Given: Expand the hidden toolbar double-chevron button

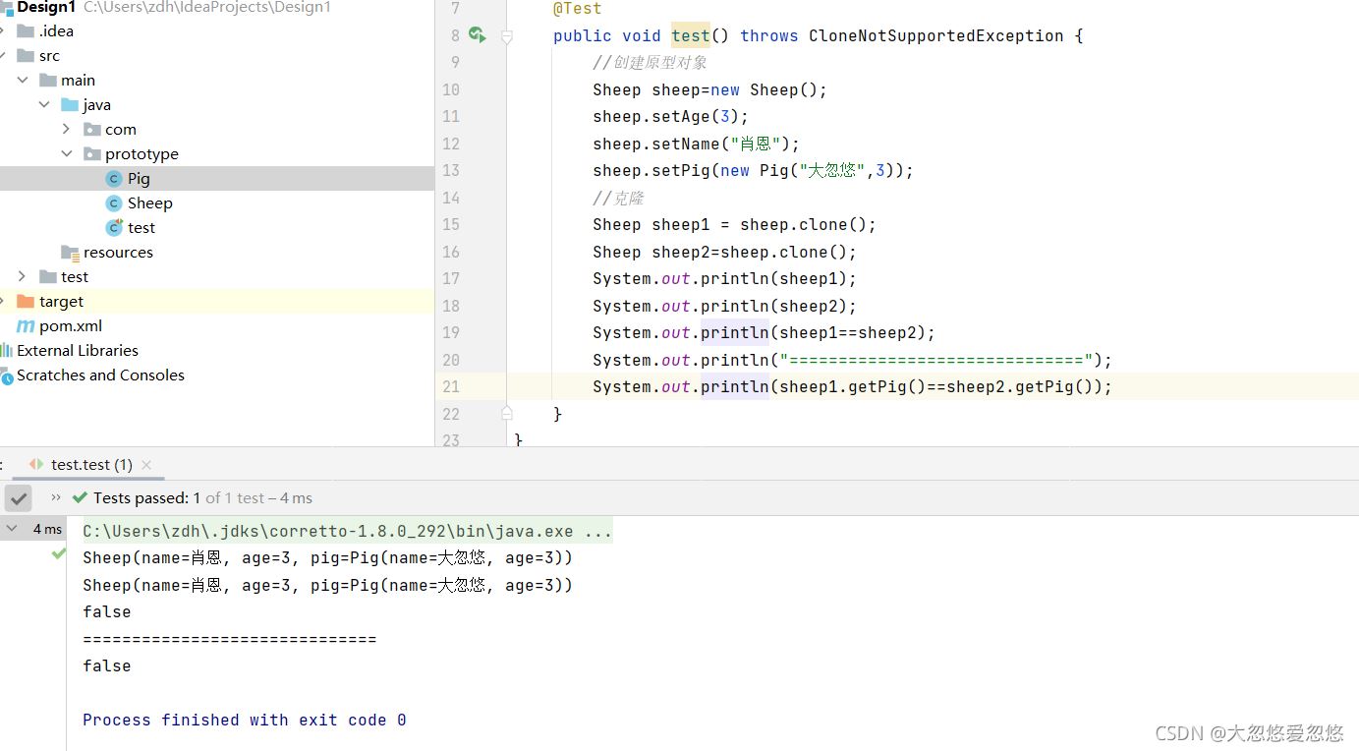Looking at the screenshot, I should pyautogui.click(x=56, y=498).
